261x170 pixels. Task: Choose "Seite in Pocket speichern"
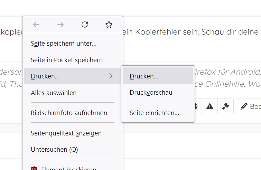coord(67,60)
